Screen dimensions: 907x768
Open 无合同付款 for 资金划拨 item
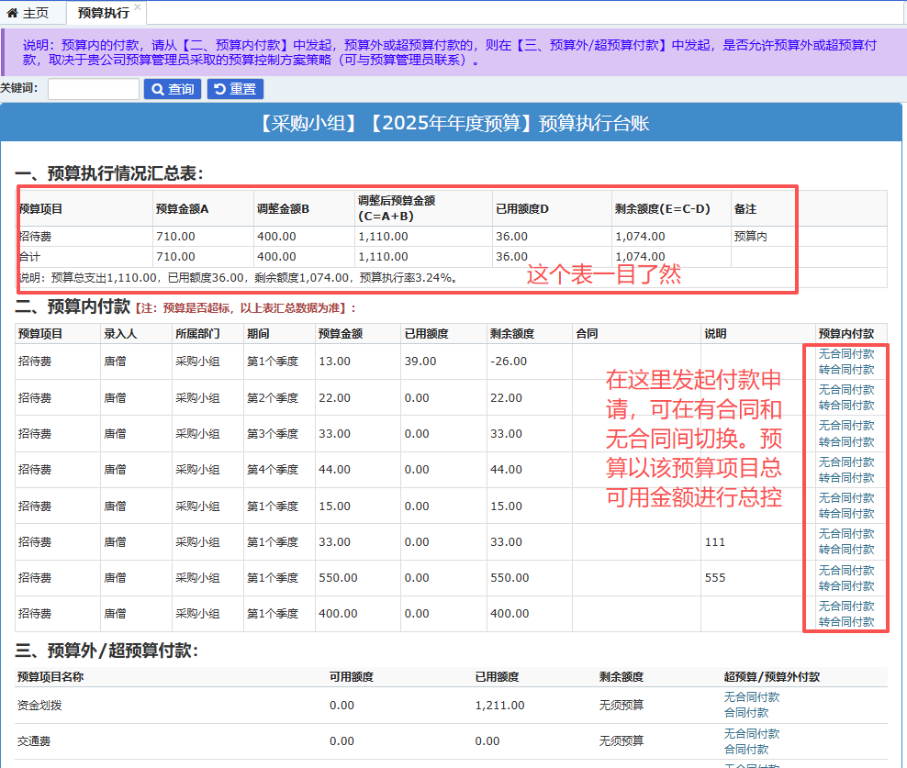tap(751, 697)
